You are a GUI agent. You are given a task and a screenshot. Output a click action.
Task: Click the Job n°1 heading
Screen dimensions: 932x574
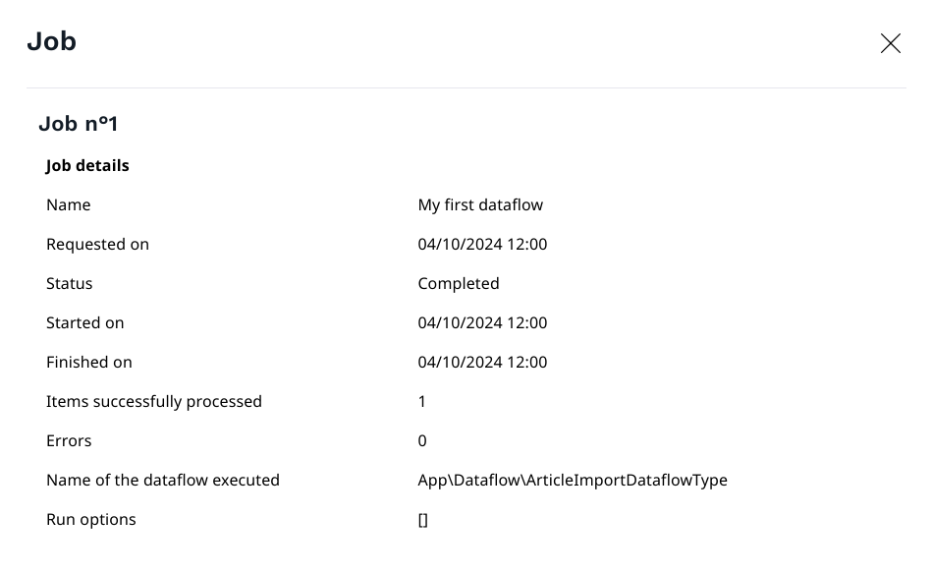pyautogui.click(x=79, y=124)
